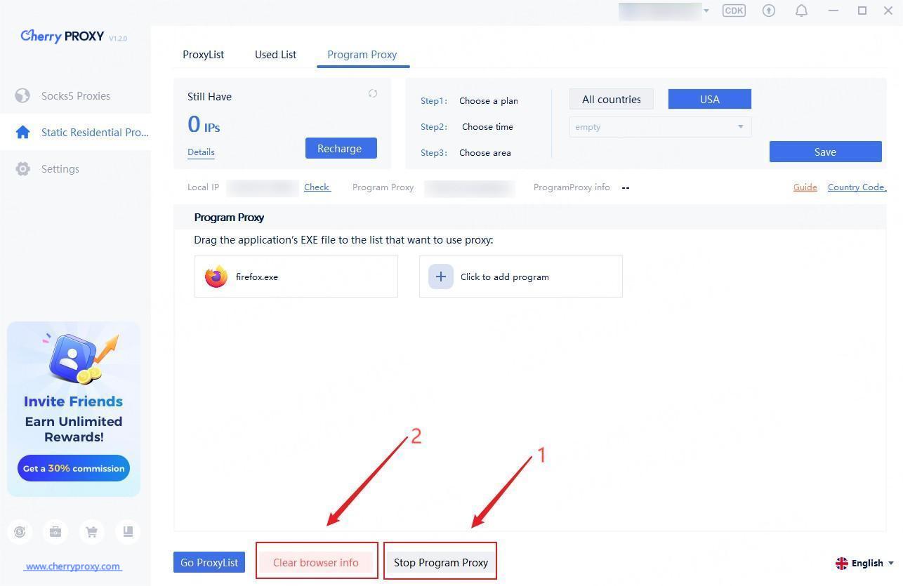Switch to the ProxyList tab
Viewport: 903px width, 586px height.
(203, 55)
